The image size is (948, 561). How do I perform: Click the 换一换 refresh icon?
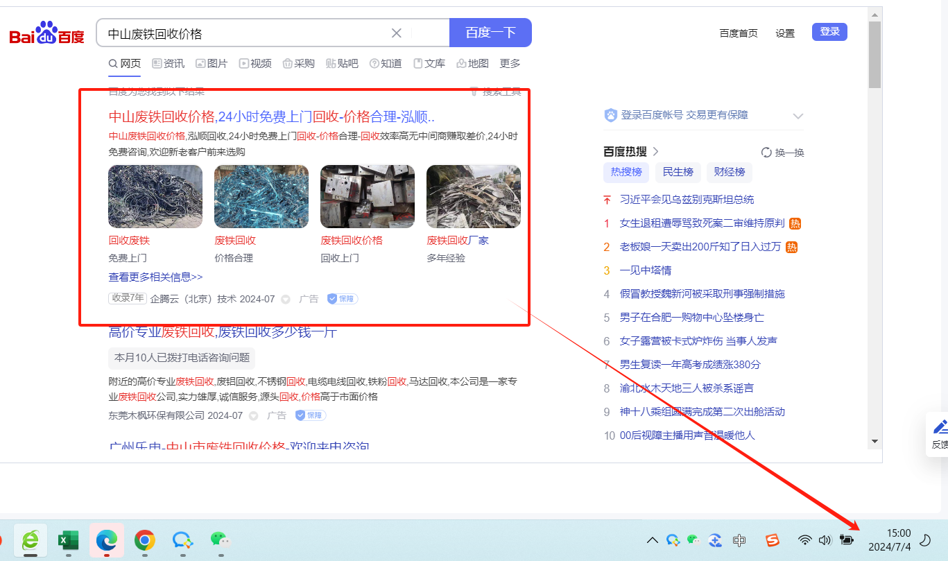pyautogui.click(x=766, y=153)
